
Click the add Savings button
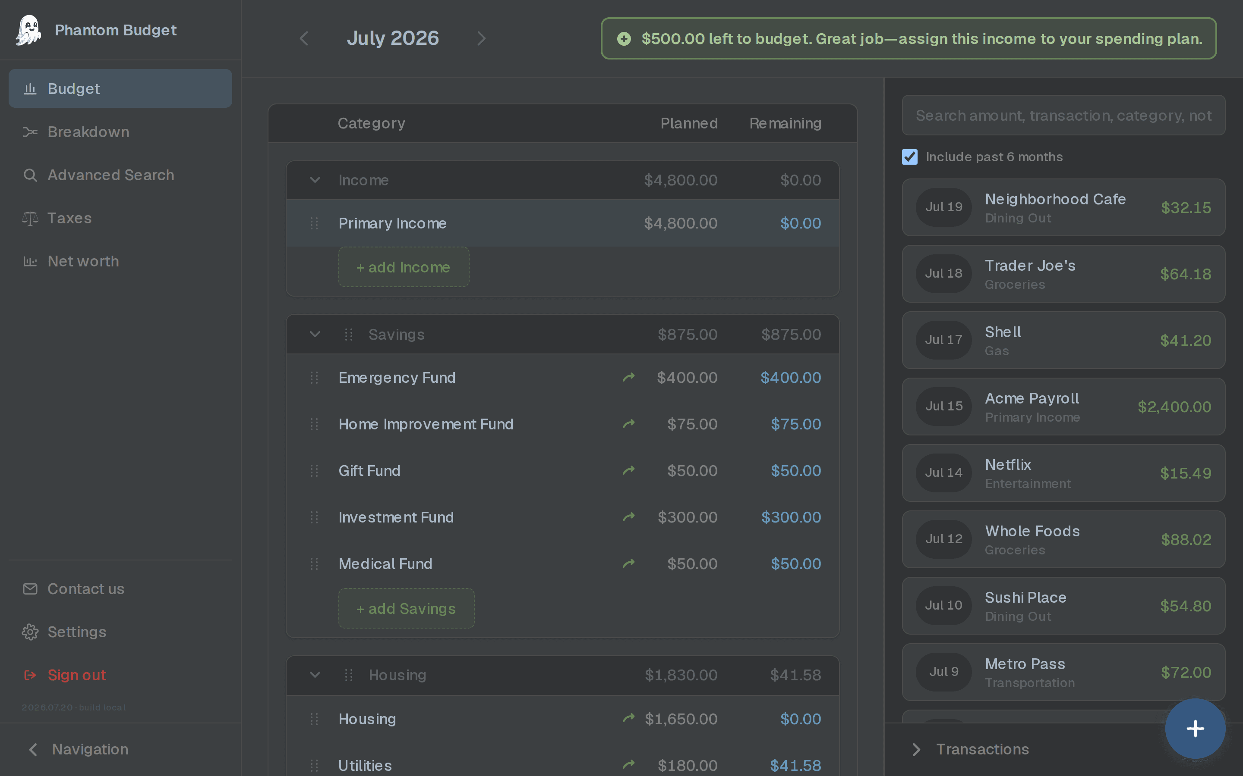pos(406,609)
